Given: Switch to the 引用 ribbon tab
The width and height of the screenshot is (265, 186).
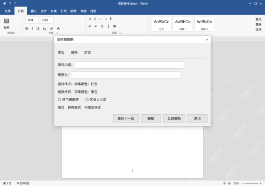Looking at the screenshot, I should click(x=63, y=11).
